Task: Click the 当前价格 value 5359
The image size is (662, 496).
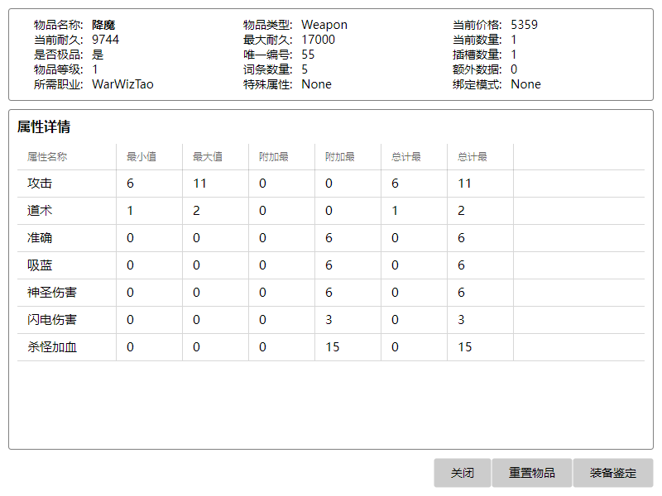Action: click(524, 25)
